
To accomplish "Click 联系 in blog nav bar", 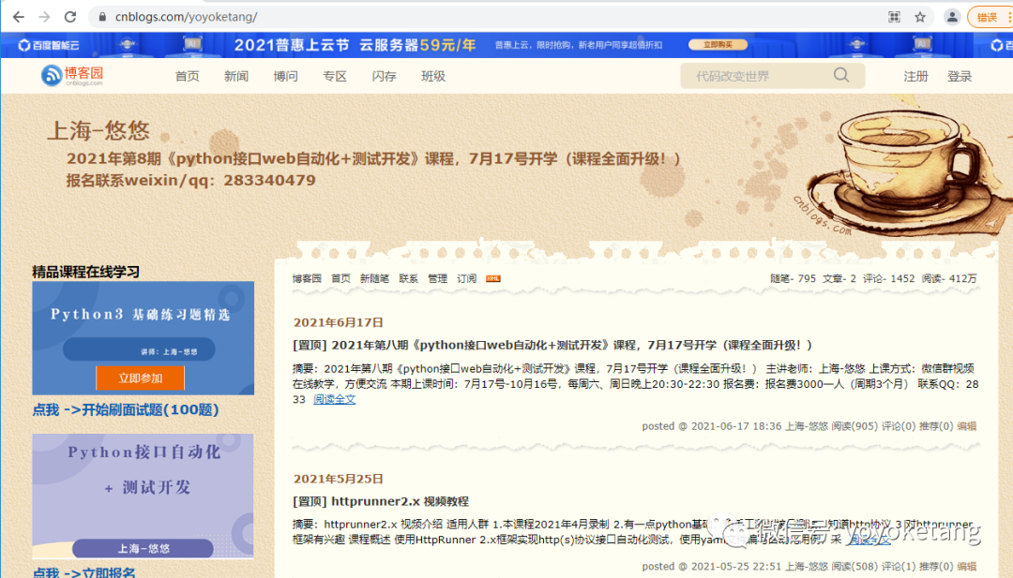I will pyautogui.click(x=408, y=278).
